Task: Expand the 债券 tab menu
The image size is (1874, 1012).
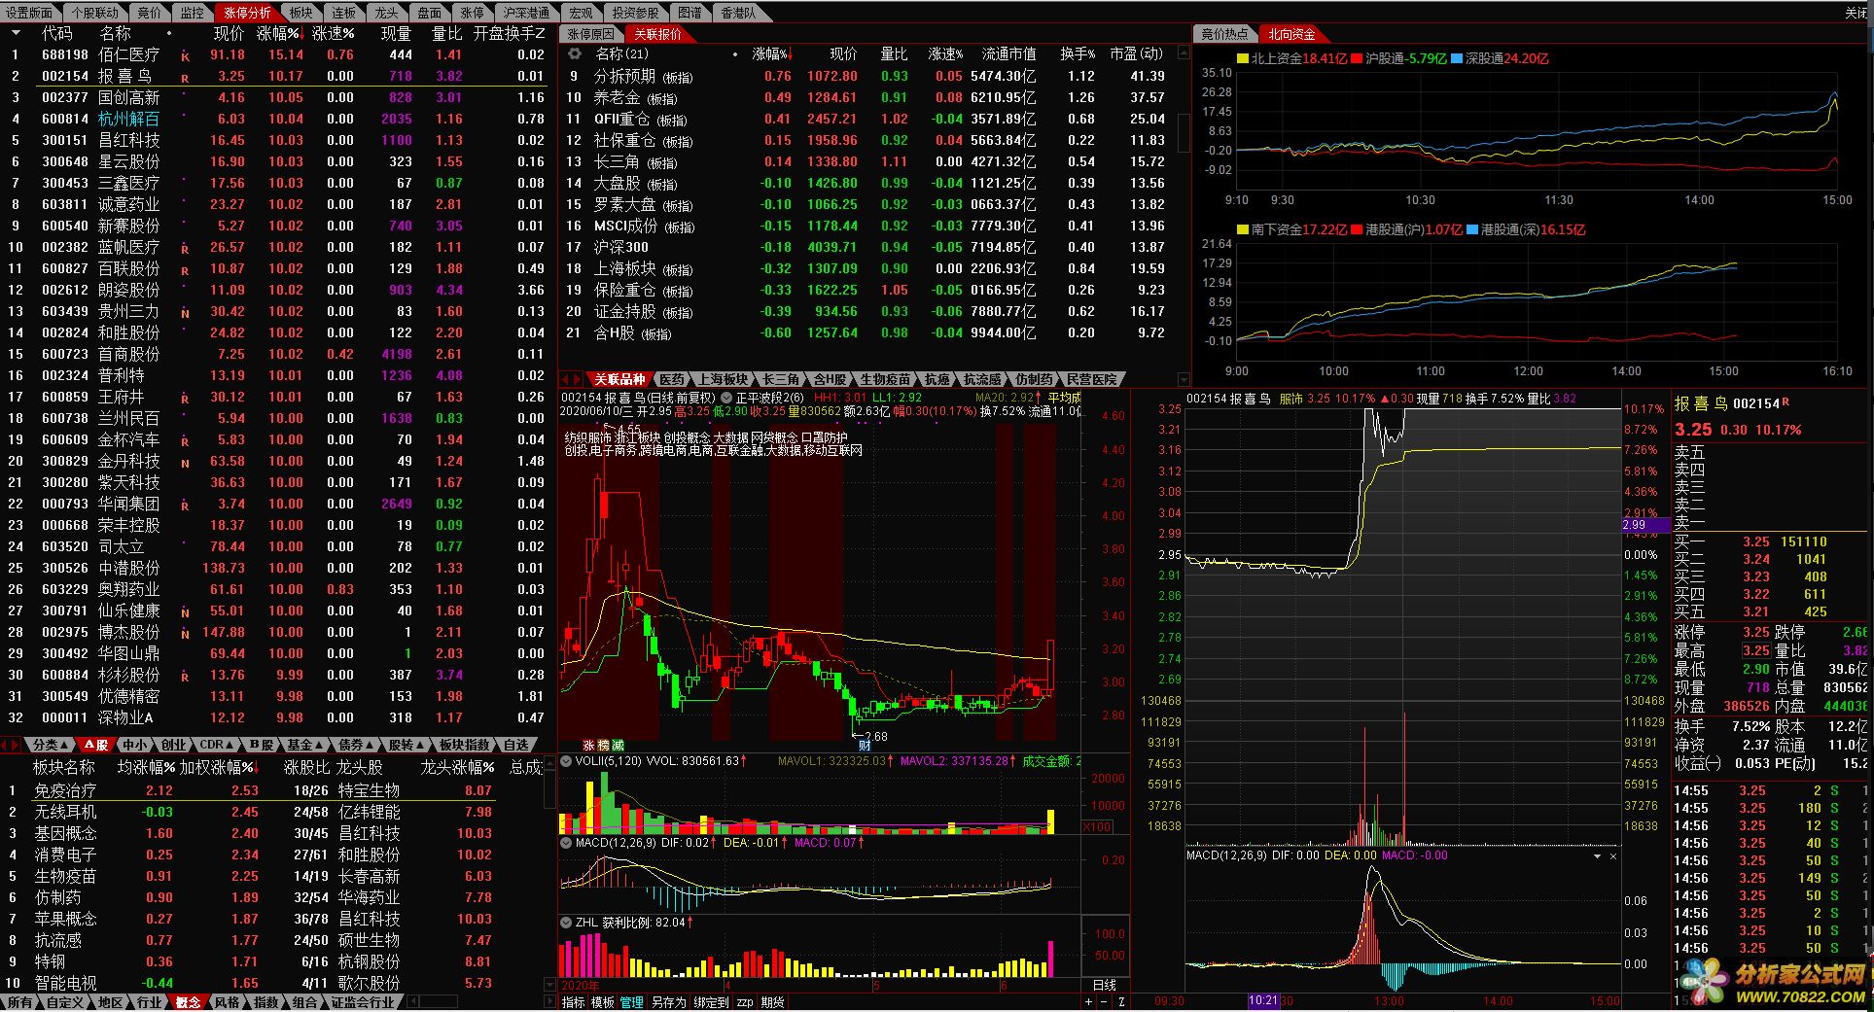Action: pos(355,745)
